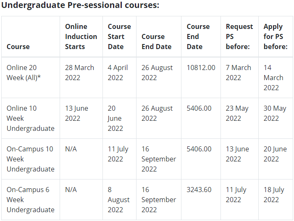The width and height of the screenshot is (294, 221).
Task: Select the 'On-Campus 10 Week Undergraduate' row label
Action: [x=30, y=159]
